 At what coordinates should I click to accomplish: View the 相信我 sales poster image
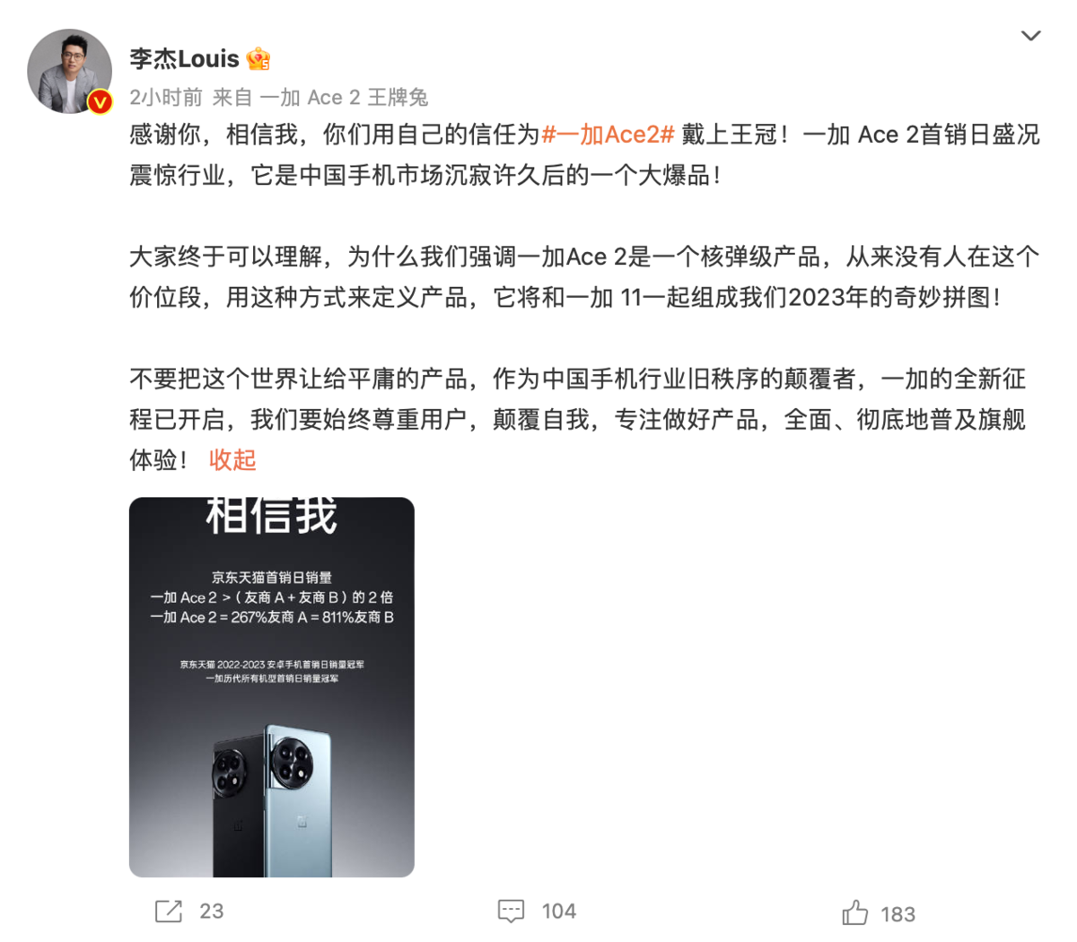272,687
